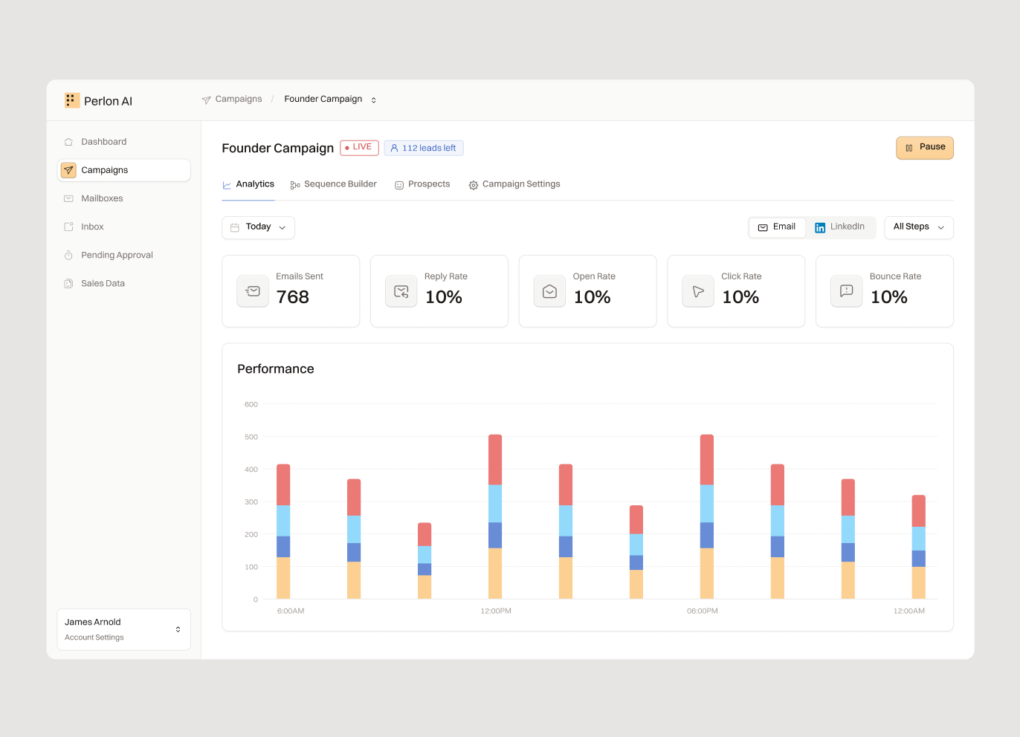Switch to the Sequence Builder tab

(333, 184)
